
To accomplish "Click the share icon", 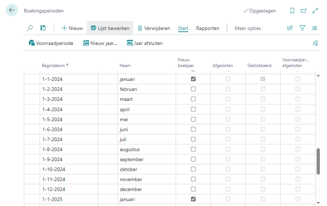I will 290,28.
